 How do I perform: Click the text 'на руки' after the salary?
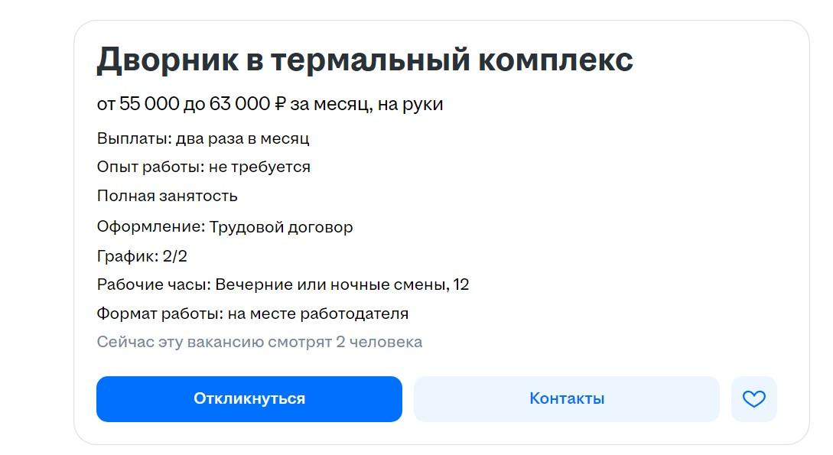(410, 103)
